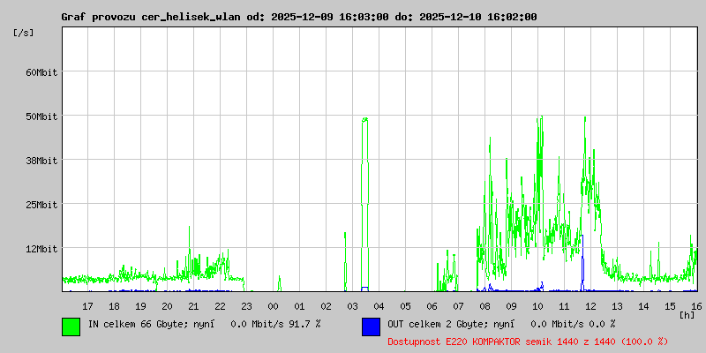Click the graph title 'Graf provozu cer_helisek_wlan'
This screenshot has height=353, width=706.
coord(152,17)
